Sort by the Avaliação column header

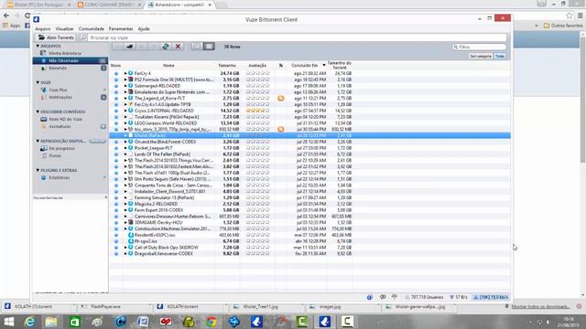[257, 66]
